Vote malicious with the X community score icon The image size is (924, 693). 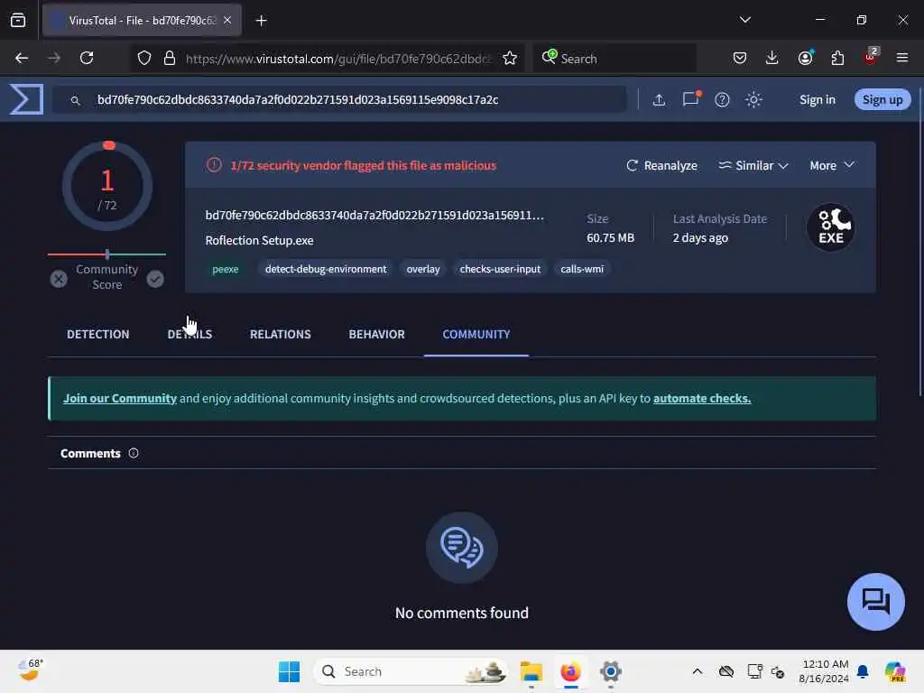tap(59, 279)
